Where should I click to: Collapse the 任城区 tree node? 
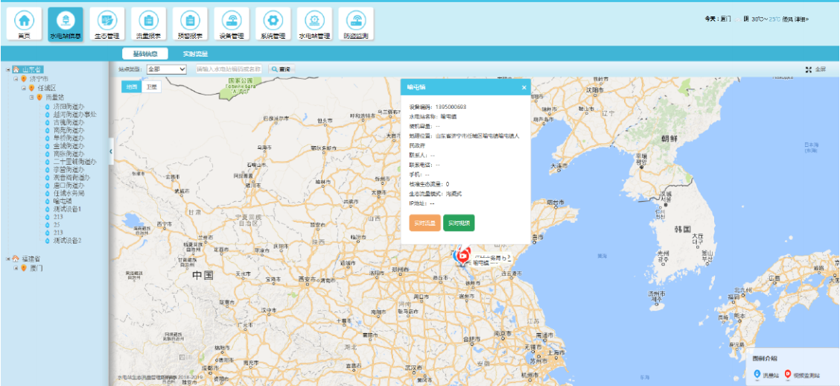pyautogui.click(x=24, y=88)
